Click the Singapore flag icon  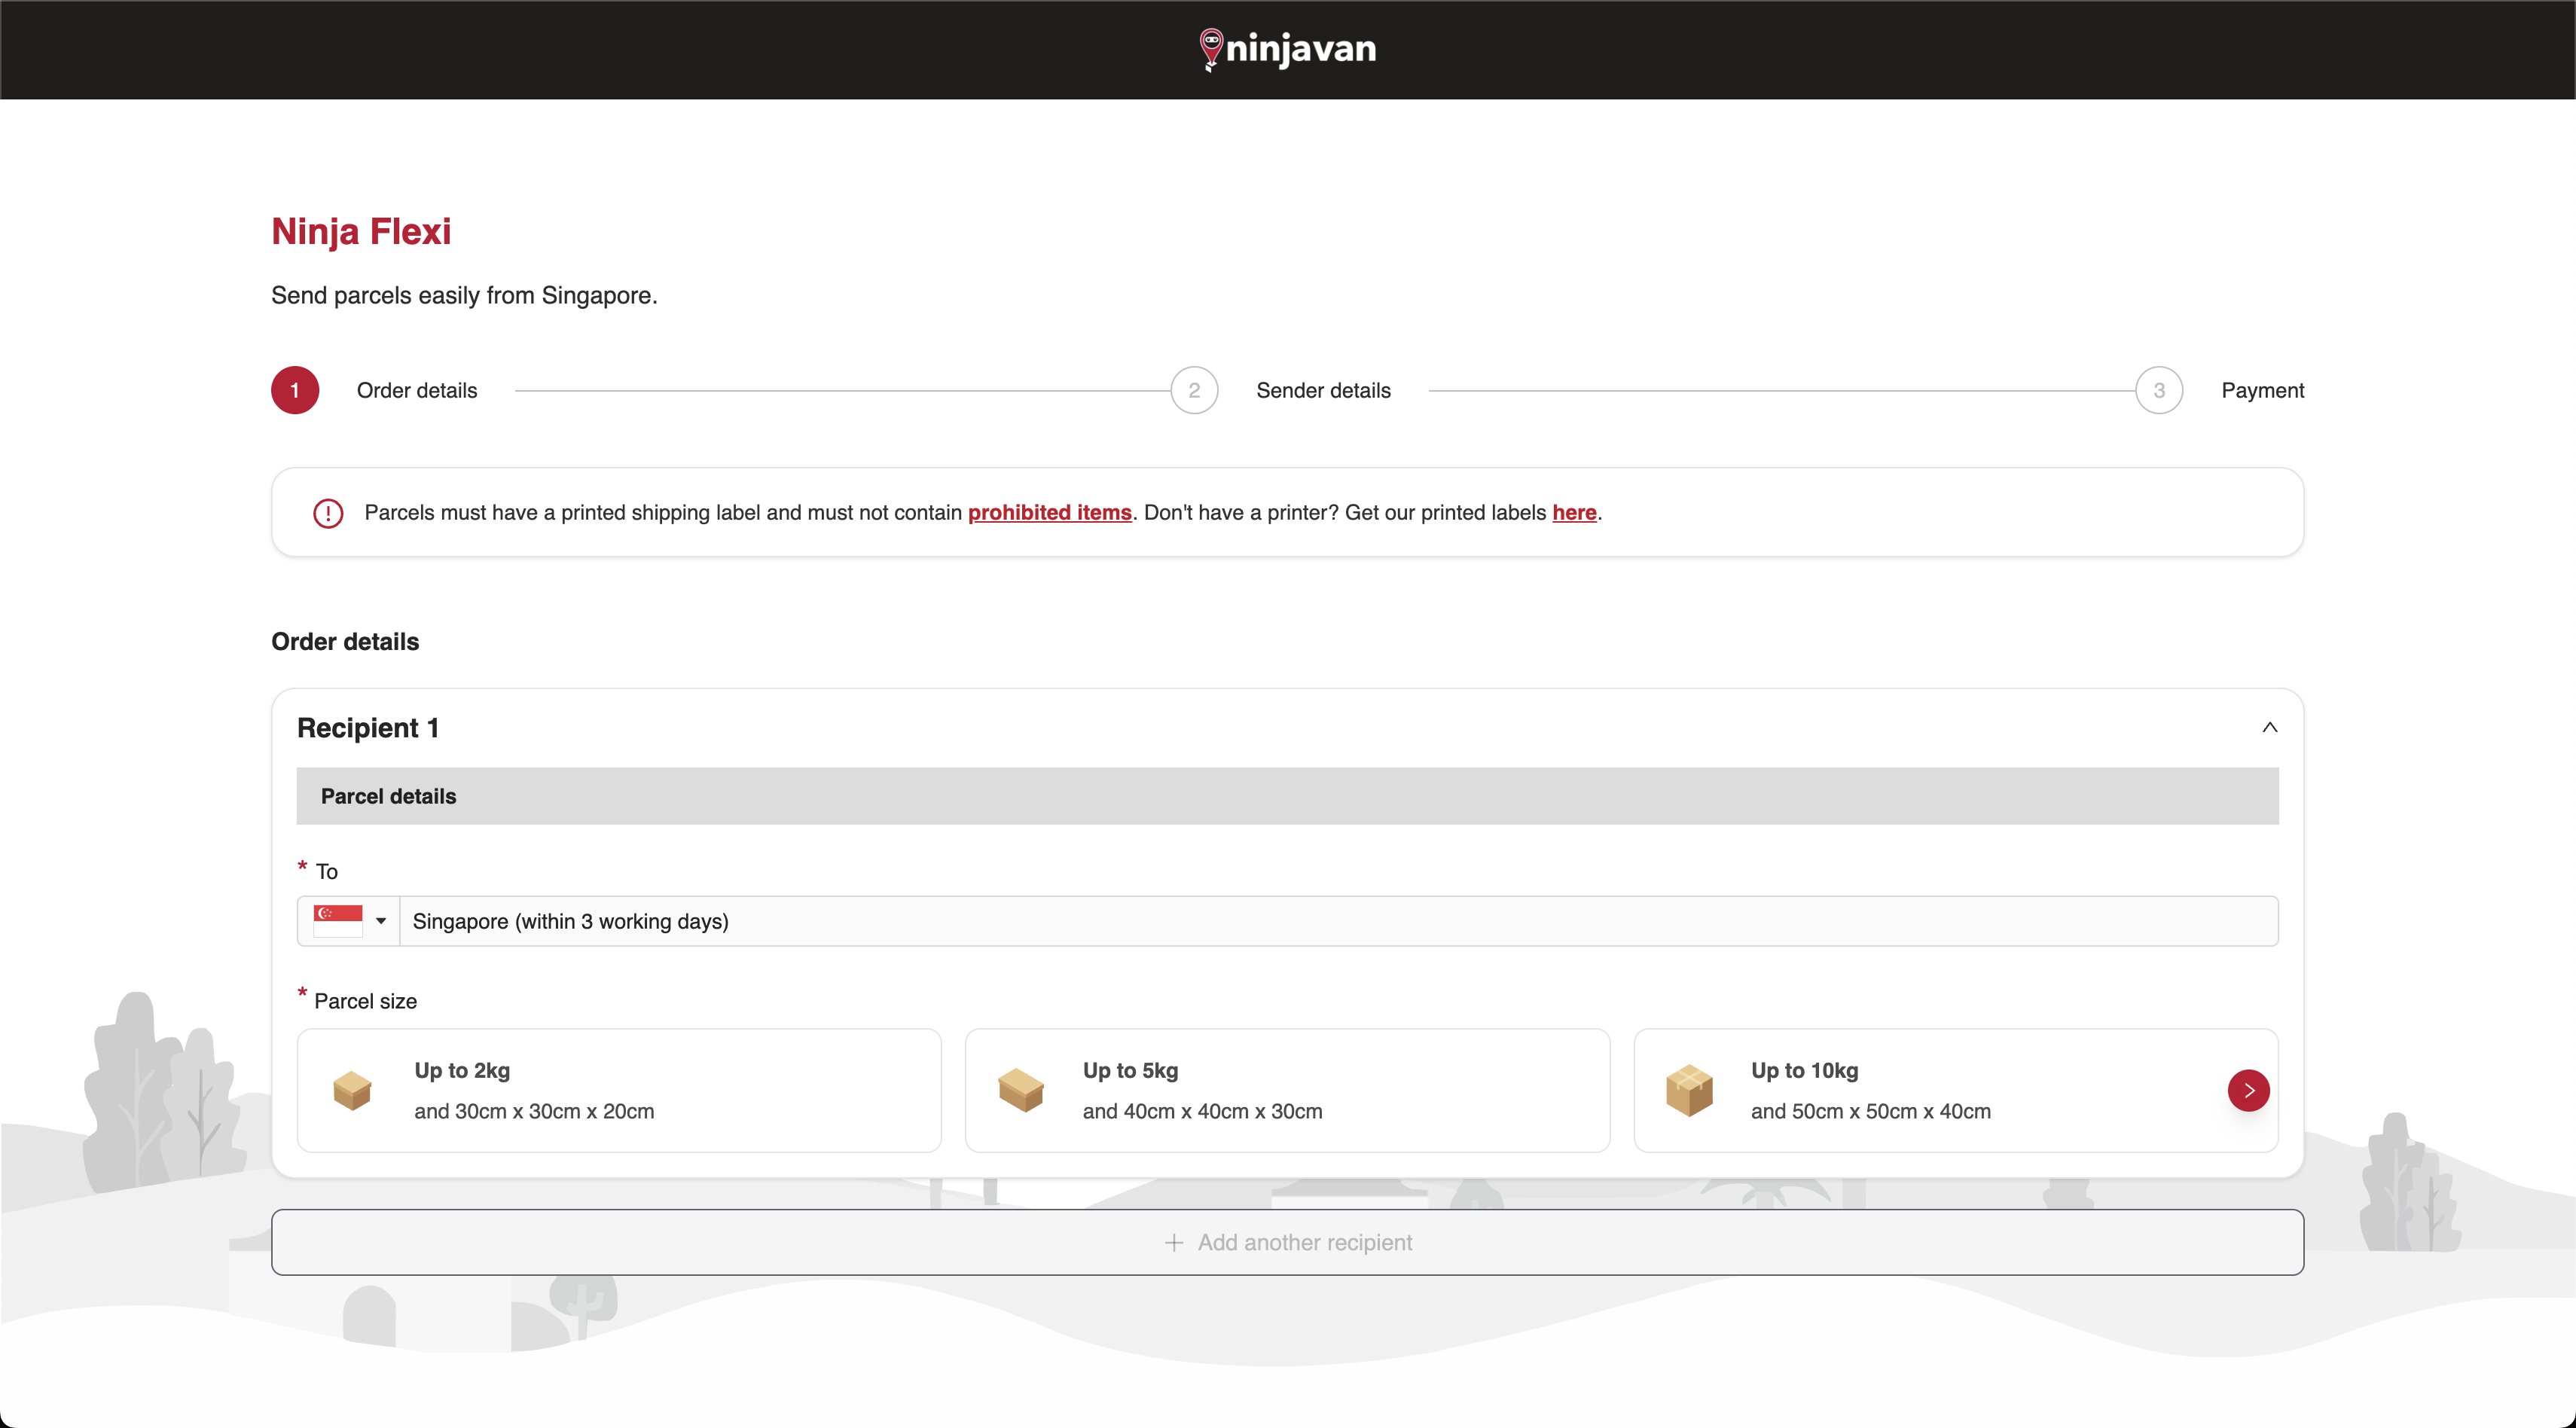pos(337,920)
